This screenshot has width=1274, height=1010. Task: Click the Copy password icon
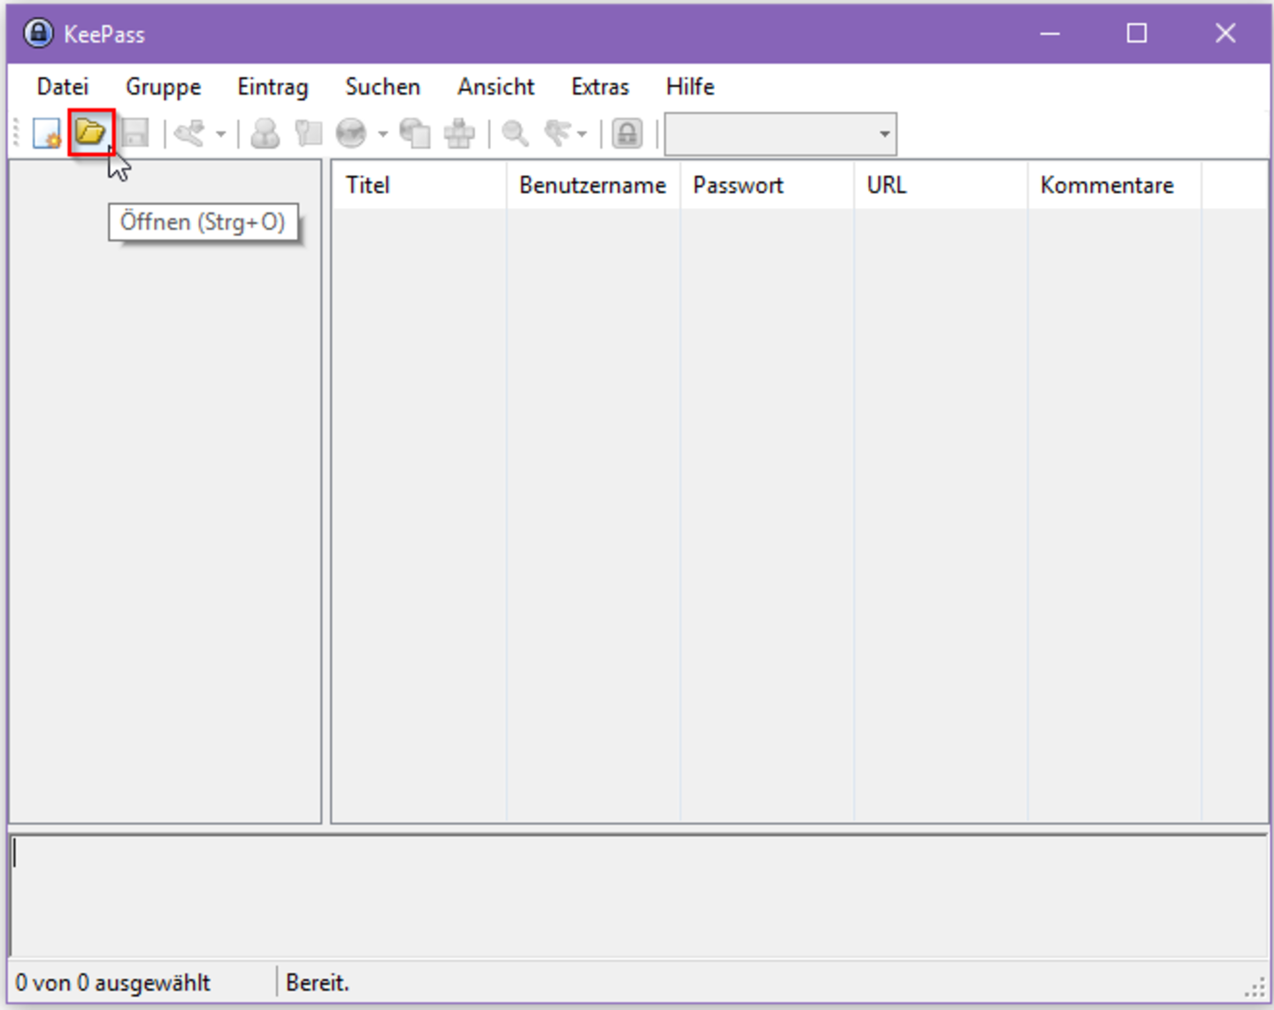(308, 134)
